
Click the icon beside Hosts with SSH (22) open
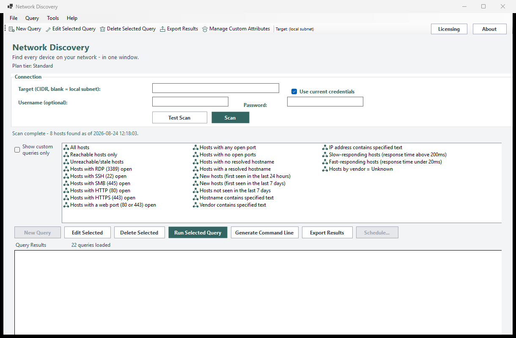[66, 176]
